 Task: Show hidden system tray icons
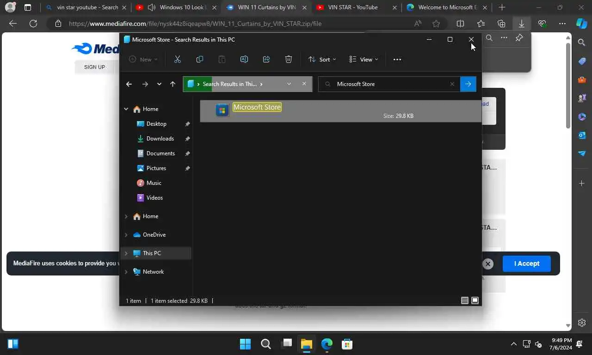click(x=513, y=344)
